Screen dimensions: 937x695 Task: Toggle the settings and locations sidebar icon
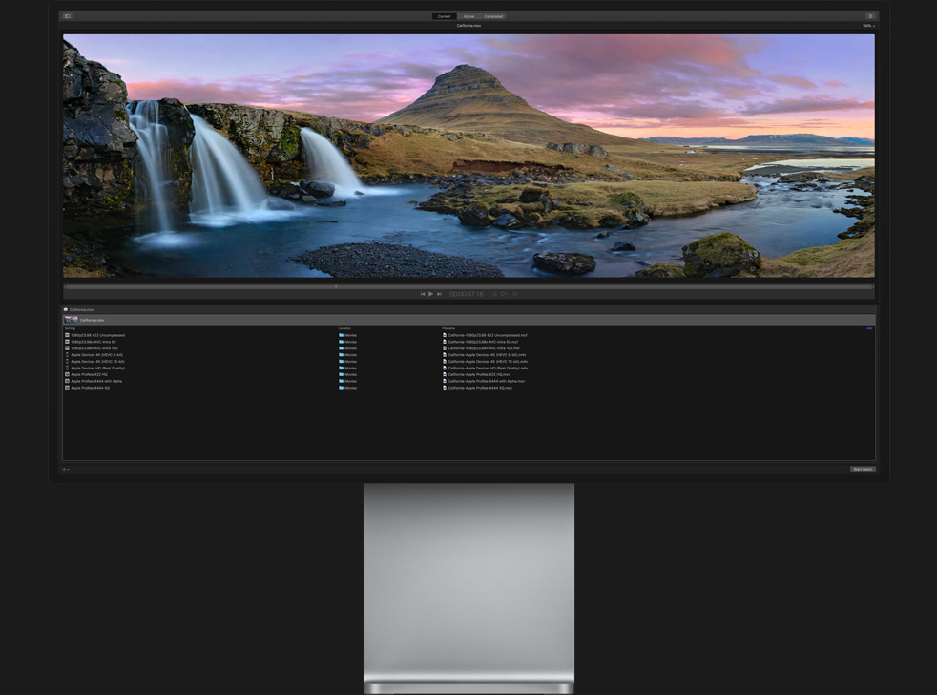pyautogui.click(x=67, y=16)
